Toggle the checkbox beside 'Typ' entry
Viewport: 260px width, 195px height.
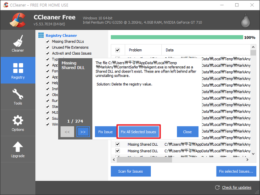pos(48,59)
